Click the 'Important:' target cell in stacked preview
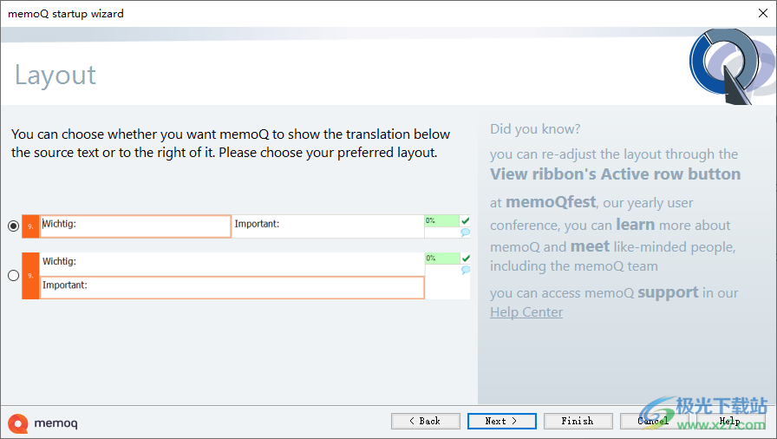777x439 pixels. pyautogui.click(x=232, y=287)
